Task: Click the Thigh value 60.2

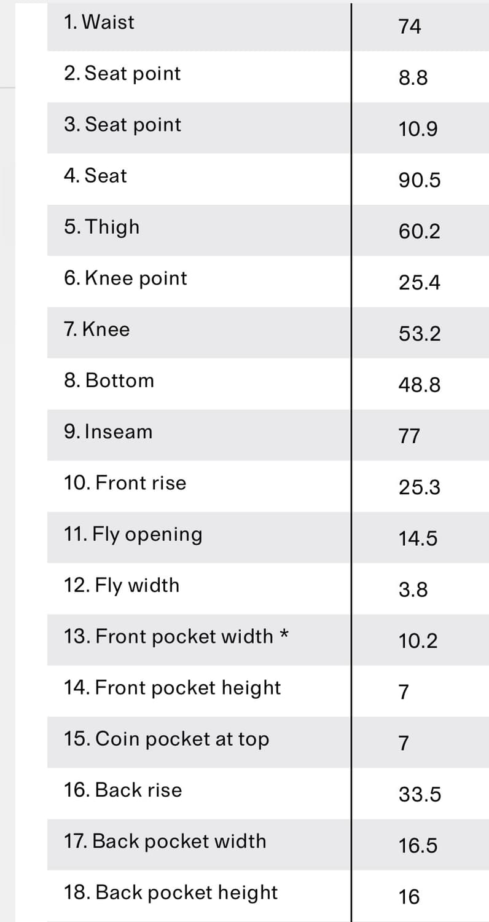Action: click(x=420, y=232)
